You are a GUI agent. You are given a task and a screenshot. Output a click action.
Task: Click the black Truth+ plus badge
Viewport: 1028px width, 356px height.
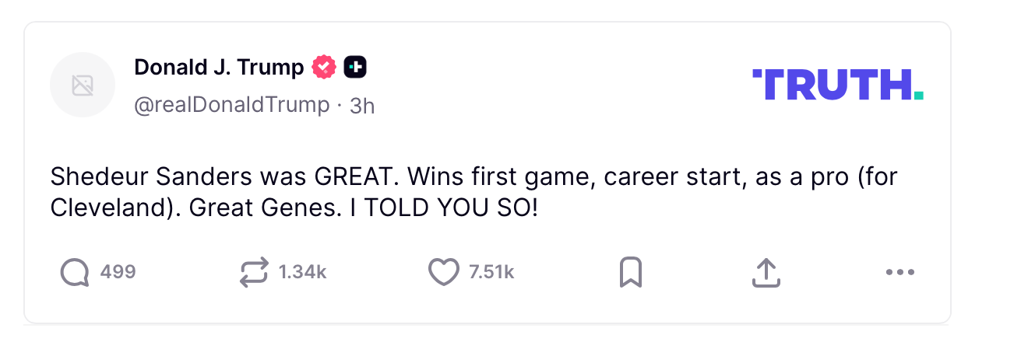click(x=355, y=68)
